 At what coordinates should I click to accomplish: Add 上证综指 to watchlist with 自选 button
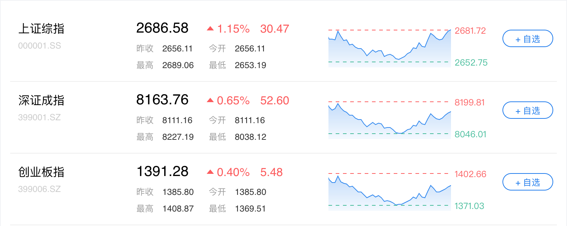527,39
